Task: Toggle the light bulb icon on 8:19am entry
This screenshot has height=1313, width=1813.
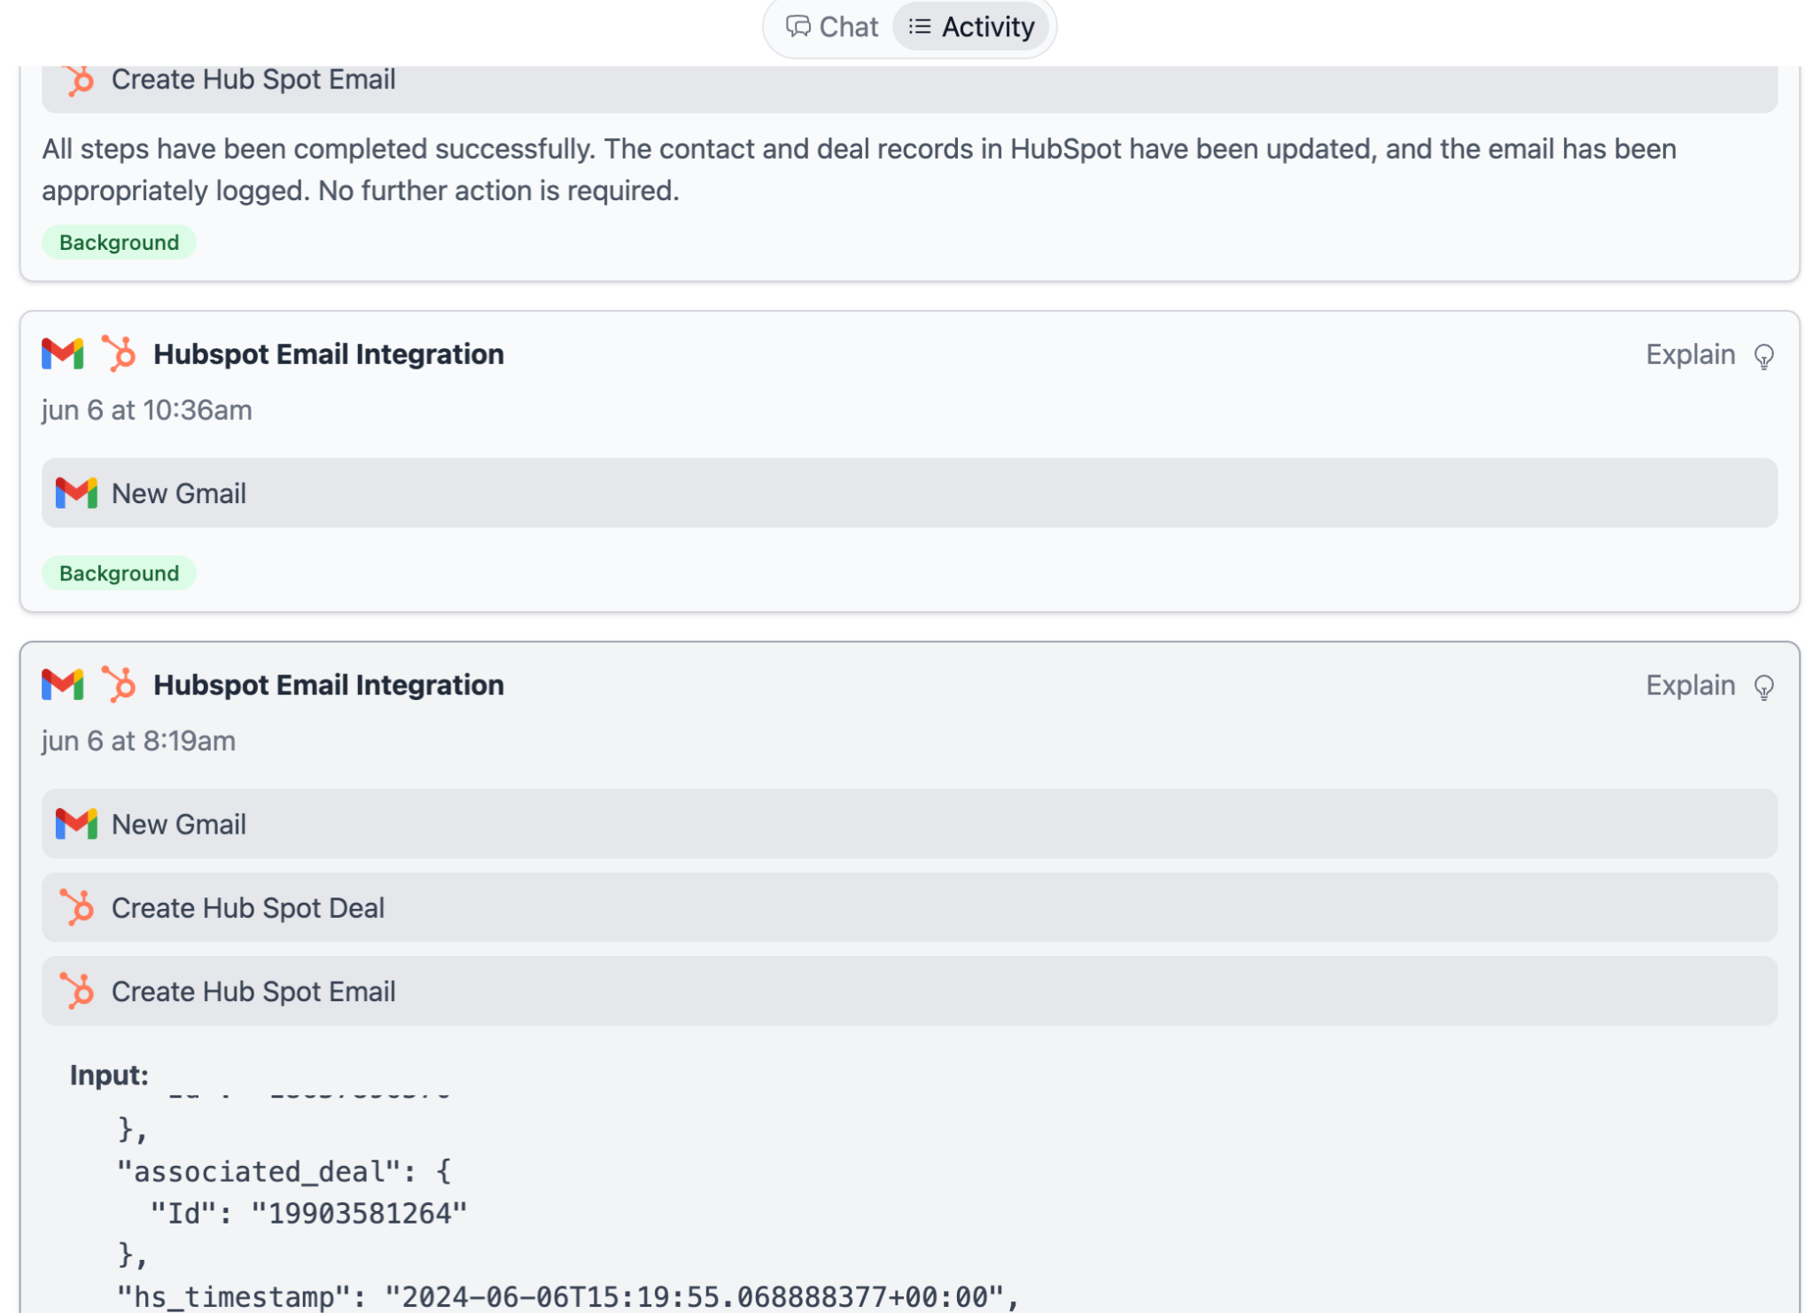Action: [x=1765, y=686]
